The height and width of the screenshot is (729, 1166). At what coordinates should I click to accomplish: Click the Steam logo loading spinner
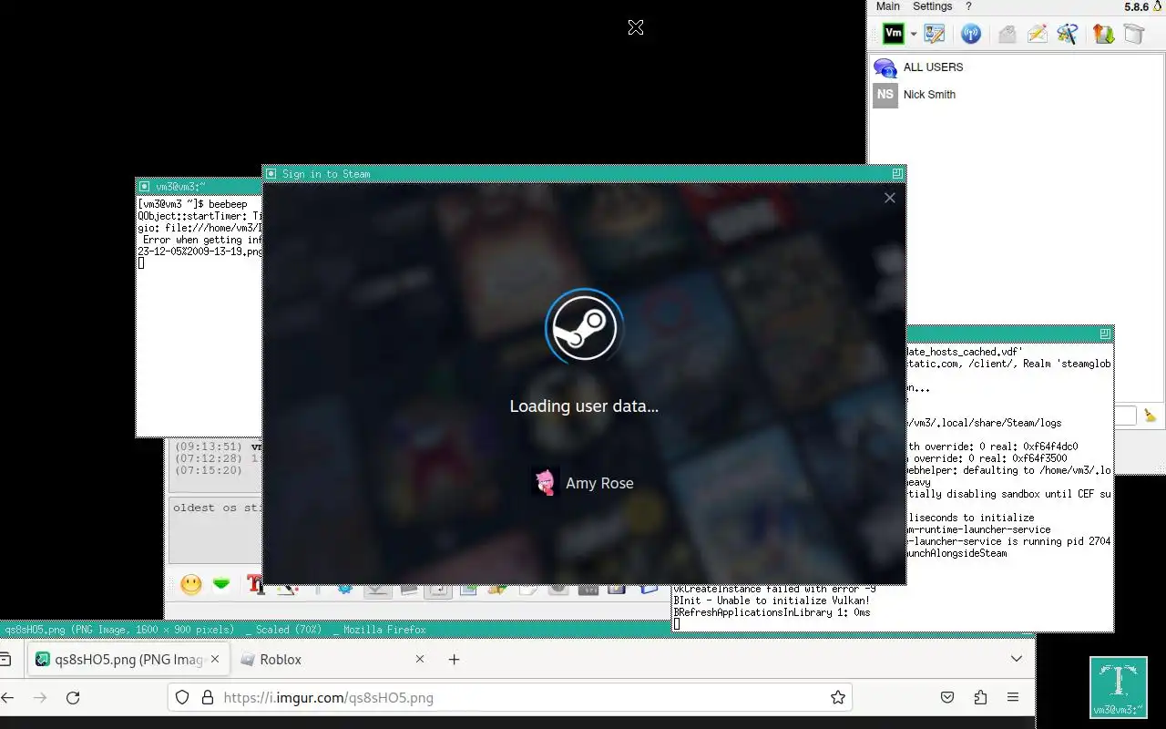click(584, 328)
